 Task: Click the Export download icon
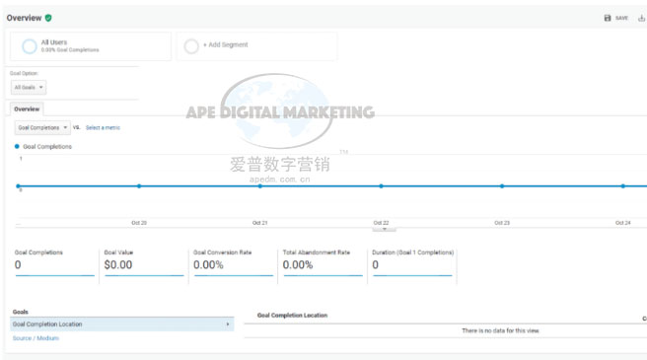[x=641, y=18]
